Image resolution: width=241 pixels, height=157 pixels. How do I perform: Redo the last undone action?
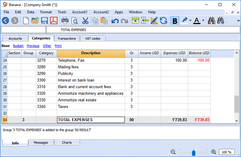click(124, 21)
